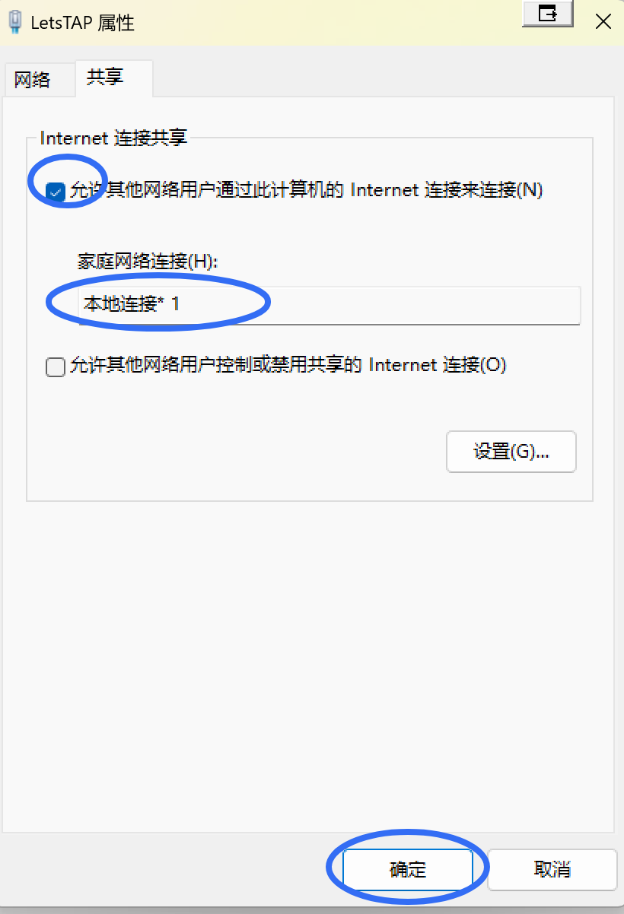
Task: Click the 本地连接* 1 selected entry
Action: coord(132,305)
